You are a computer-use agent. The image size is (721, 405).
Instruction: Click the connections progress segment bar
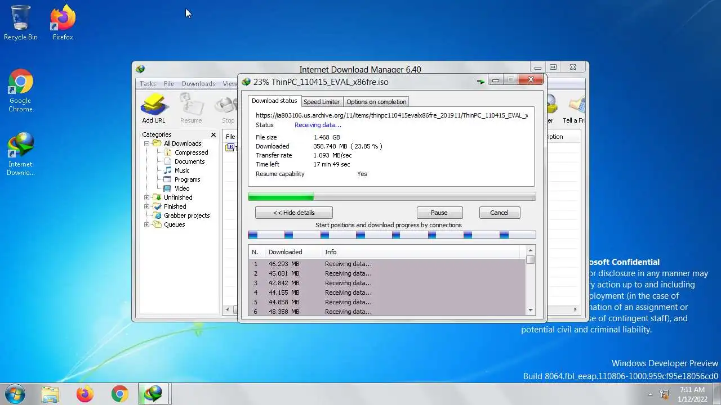click(392, 235)
